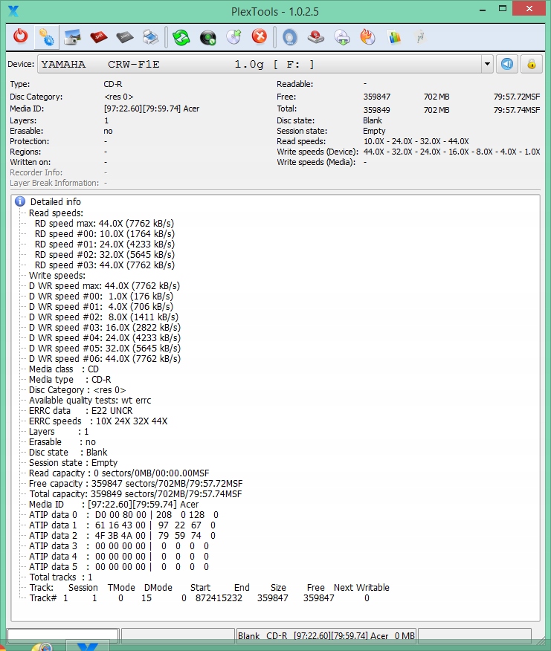The height and width of the screenshot is (651, 551).
Task: Select the 'Media class : CD' row
Action: (x=64, y=369)
